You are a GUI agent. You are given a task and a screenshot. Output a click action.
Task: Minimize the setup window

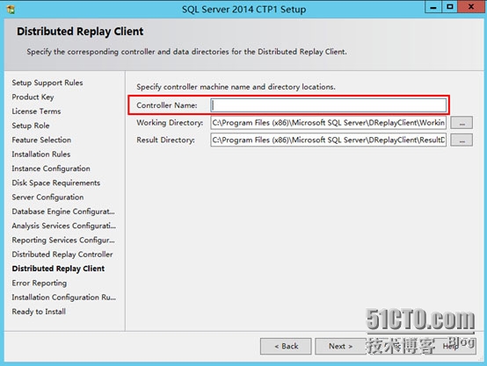click(x=433, y=7)
